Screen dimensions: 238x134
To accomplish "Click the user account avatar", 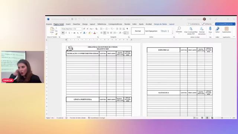I will tap(204, 19).
